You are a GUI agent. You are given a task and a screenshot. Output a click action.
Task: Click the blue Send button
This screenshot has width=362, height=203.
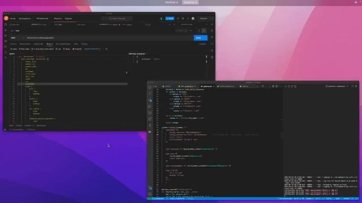[x=200, y=38]
